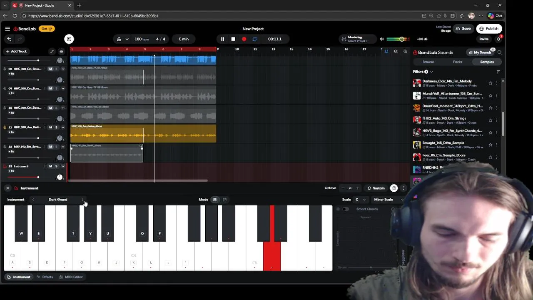This screenshot has width=533, height=300.
Task: Solo track 11 HHC_100_Am_Guit
Action: point(56,127)
